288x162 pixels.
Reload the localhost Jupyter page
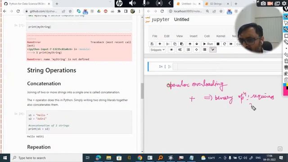tap(162, 11)
